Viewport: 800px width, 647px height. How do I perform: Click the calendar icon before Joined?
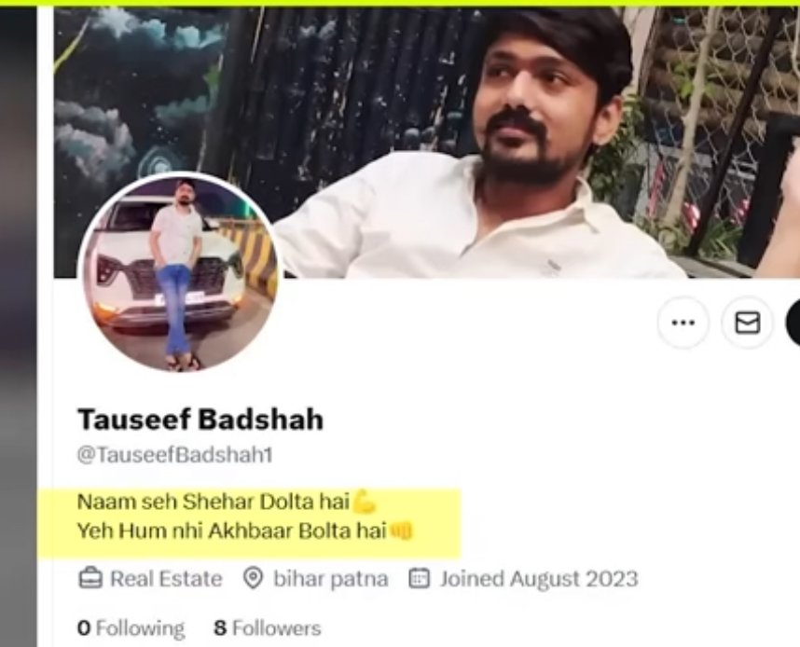pos(419,579)
